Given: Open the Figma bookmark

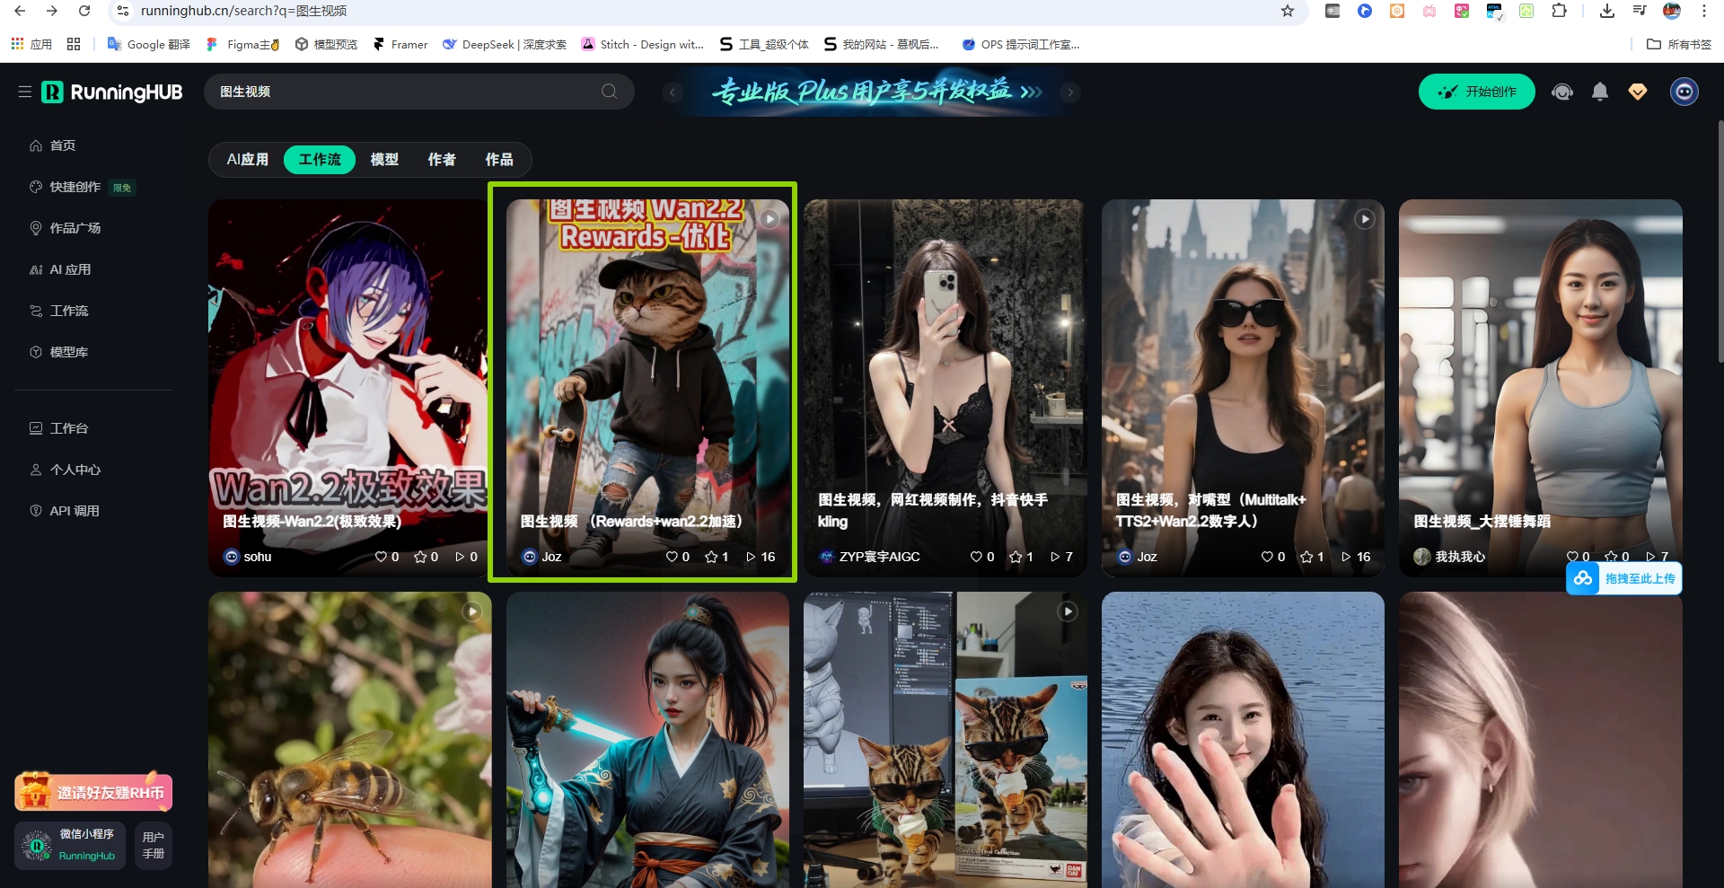Looking at the screenshot, I should coord(242,44).
